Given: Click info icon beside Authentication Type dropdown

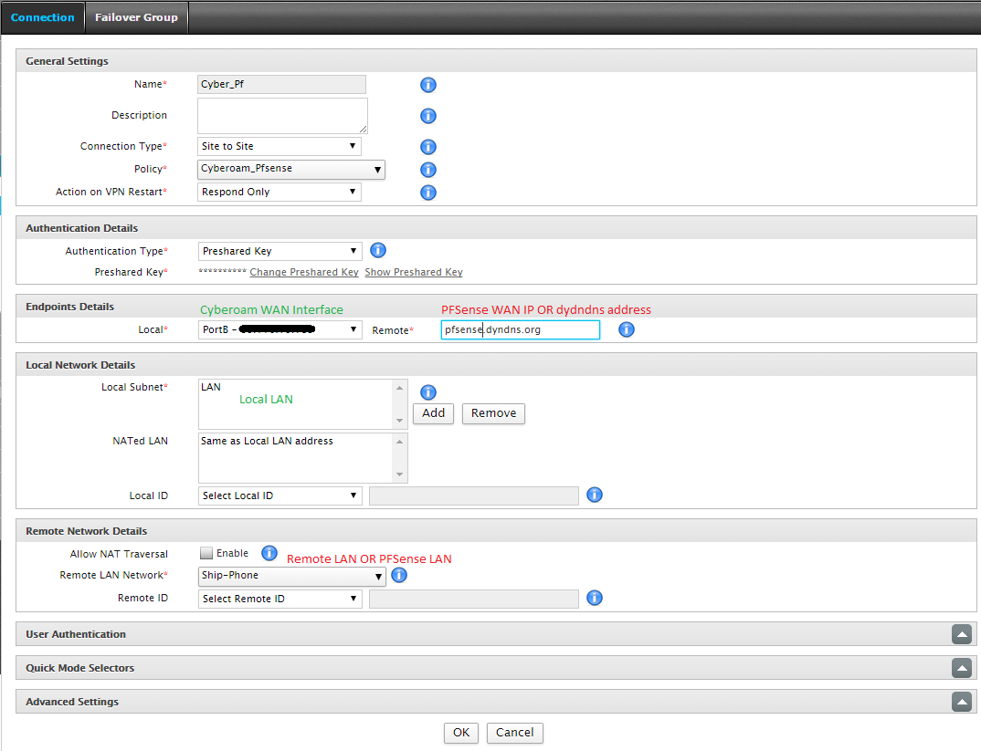Looking at the screenshot, I should (x=378, y=251).
